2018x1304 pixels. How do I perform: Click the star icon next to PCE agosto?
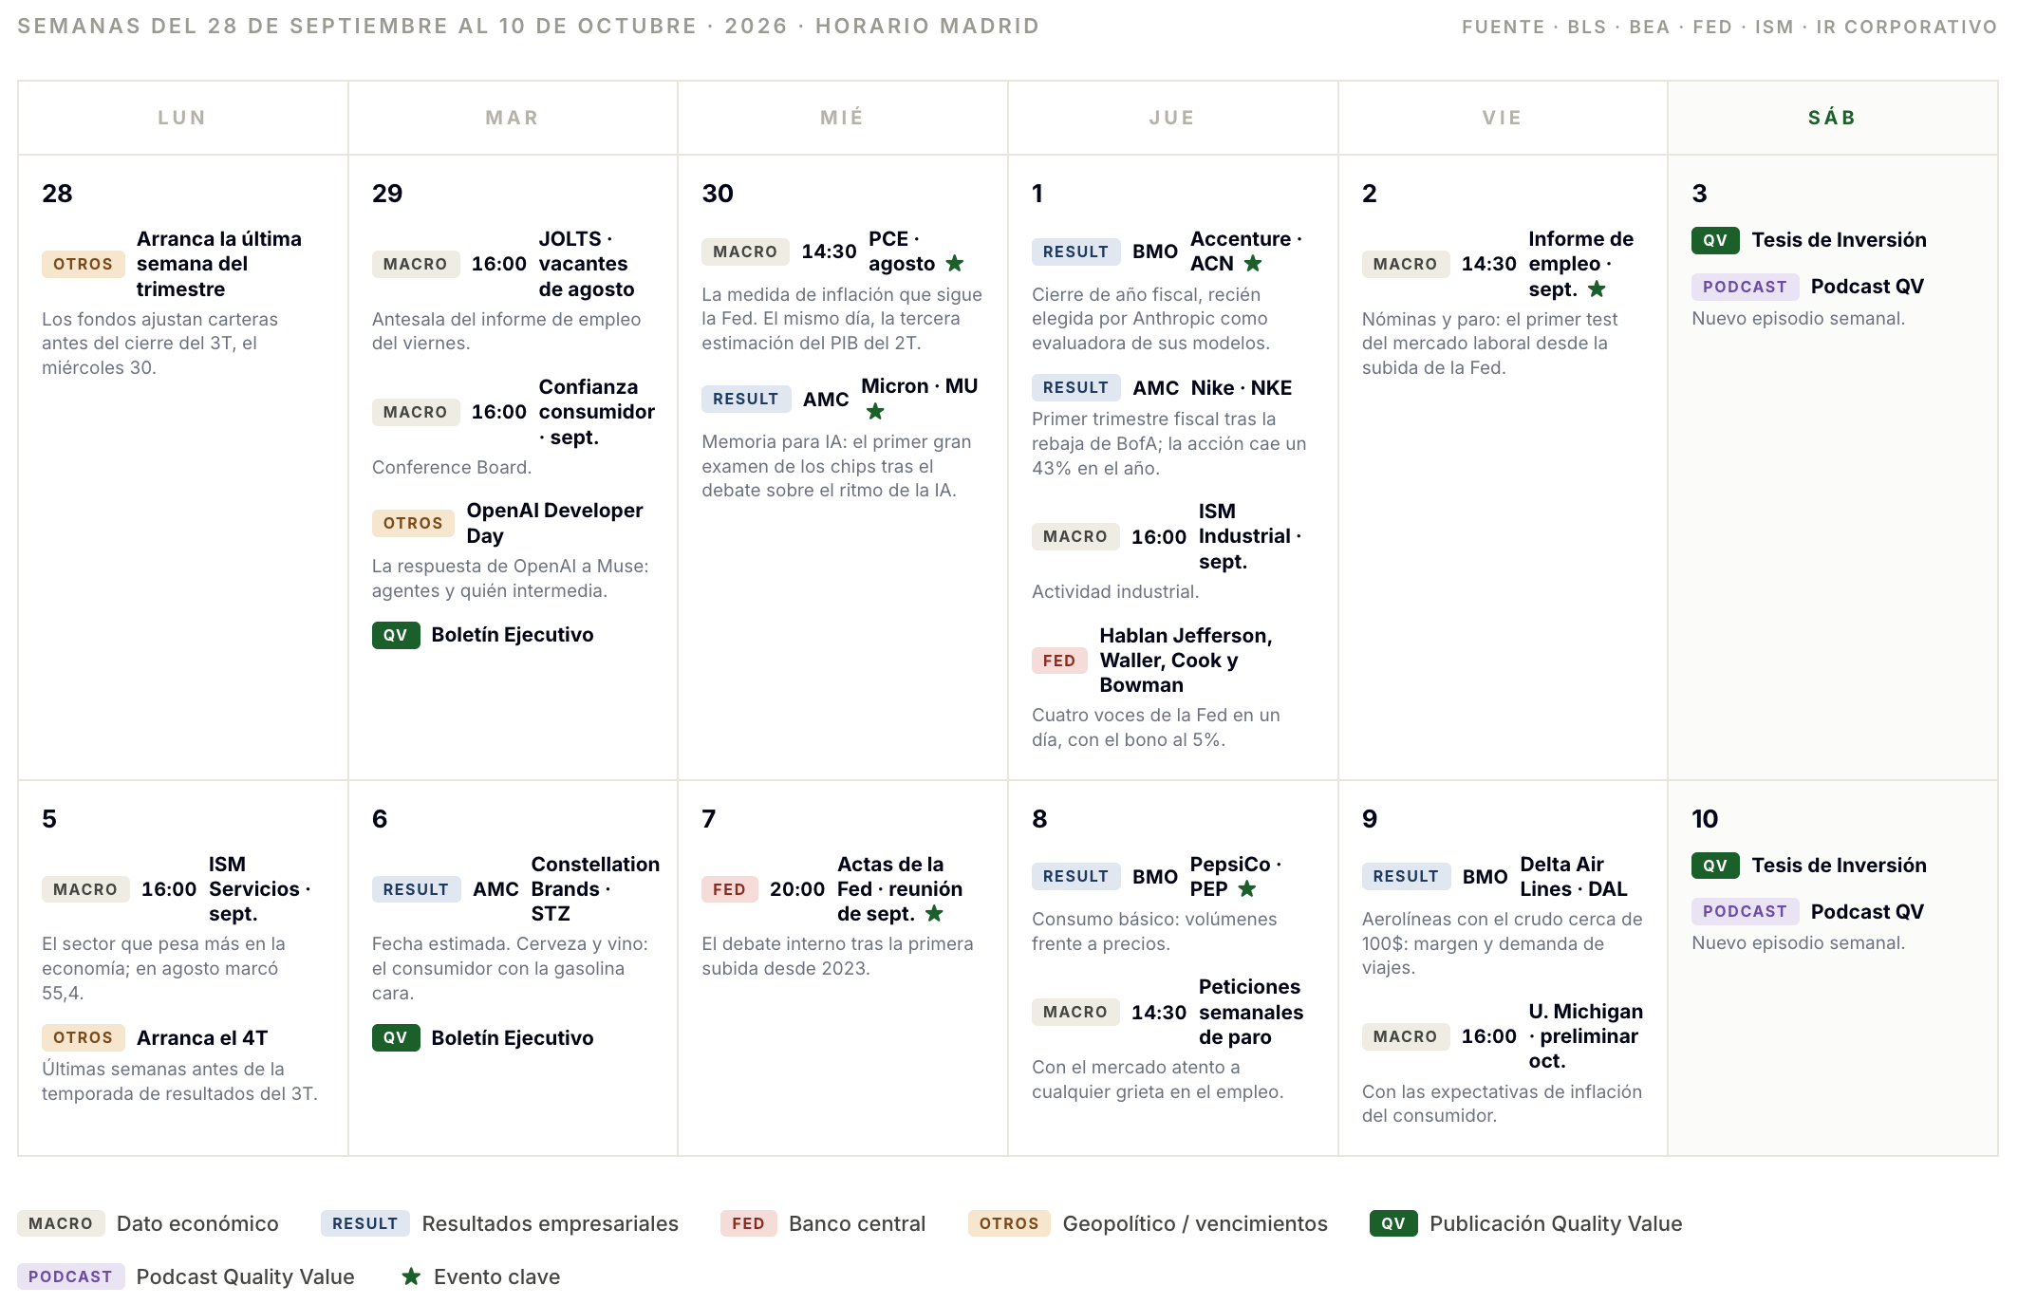tap(955, 263)
